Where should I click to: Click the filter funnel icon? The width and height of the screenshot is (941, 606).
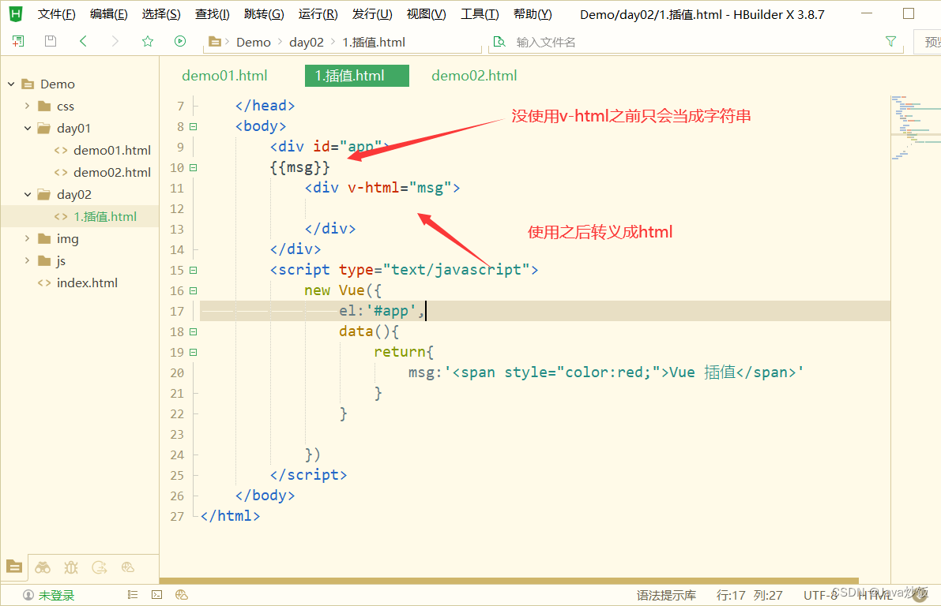890,41
